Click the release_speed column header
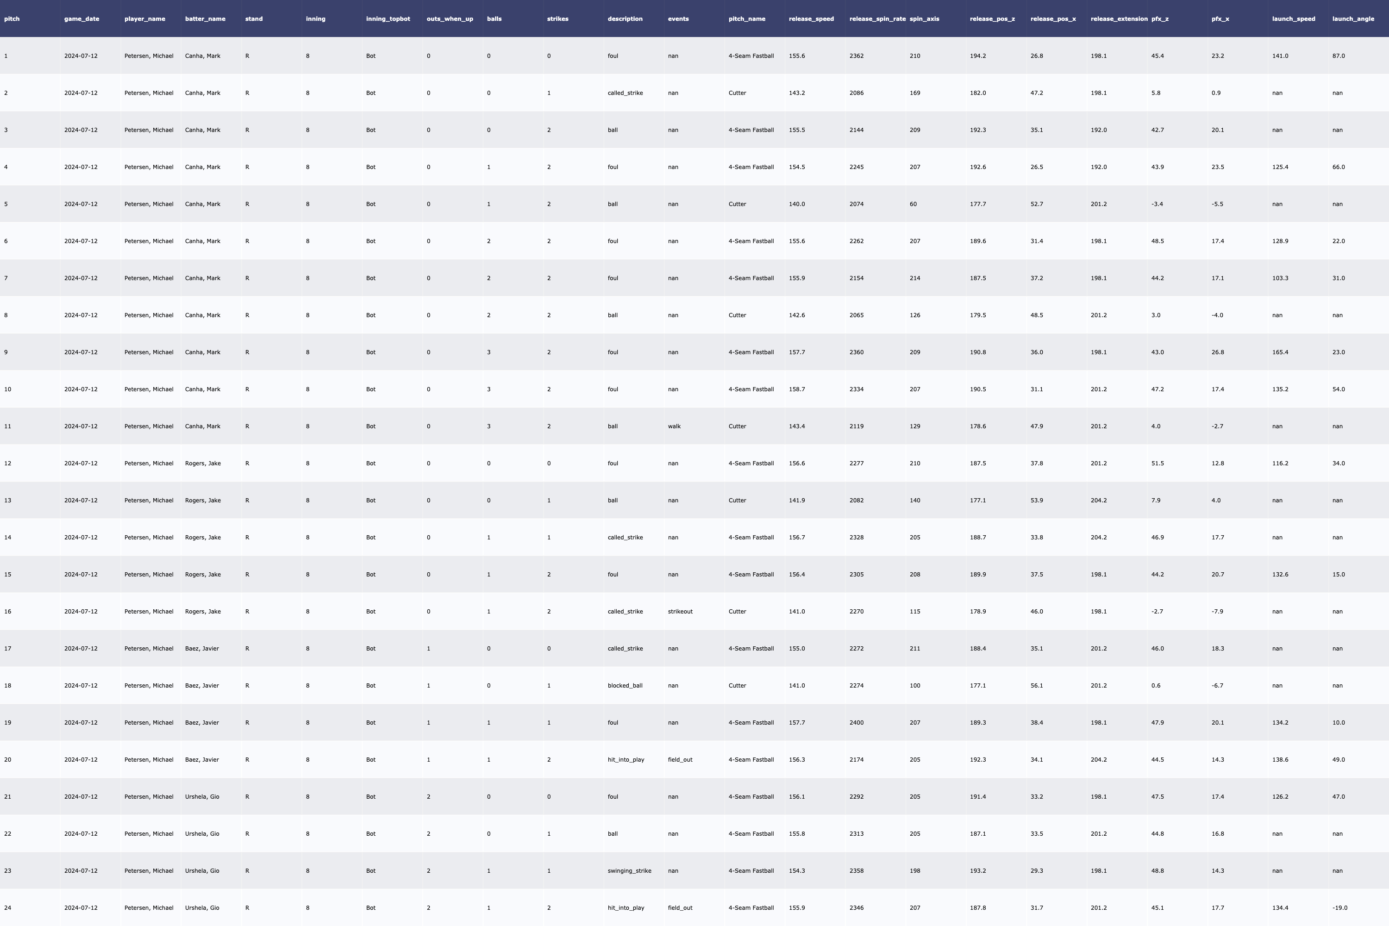This screenshot has width=1389, height=926. click(x=811, y=19)
